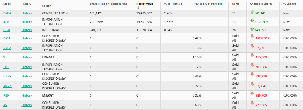Click red down arrow in AS row

tap(252, 103)
